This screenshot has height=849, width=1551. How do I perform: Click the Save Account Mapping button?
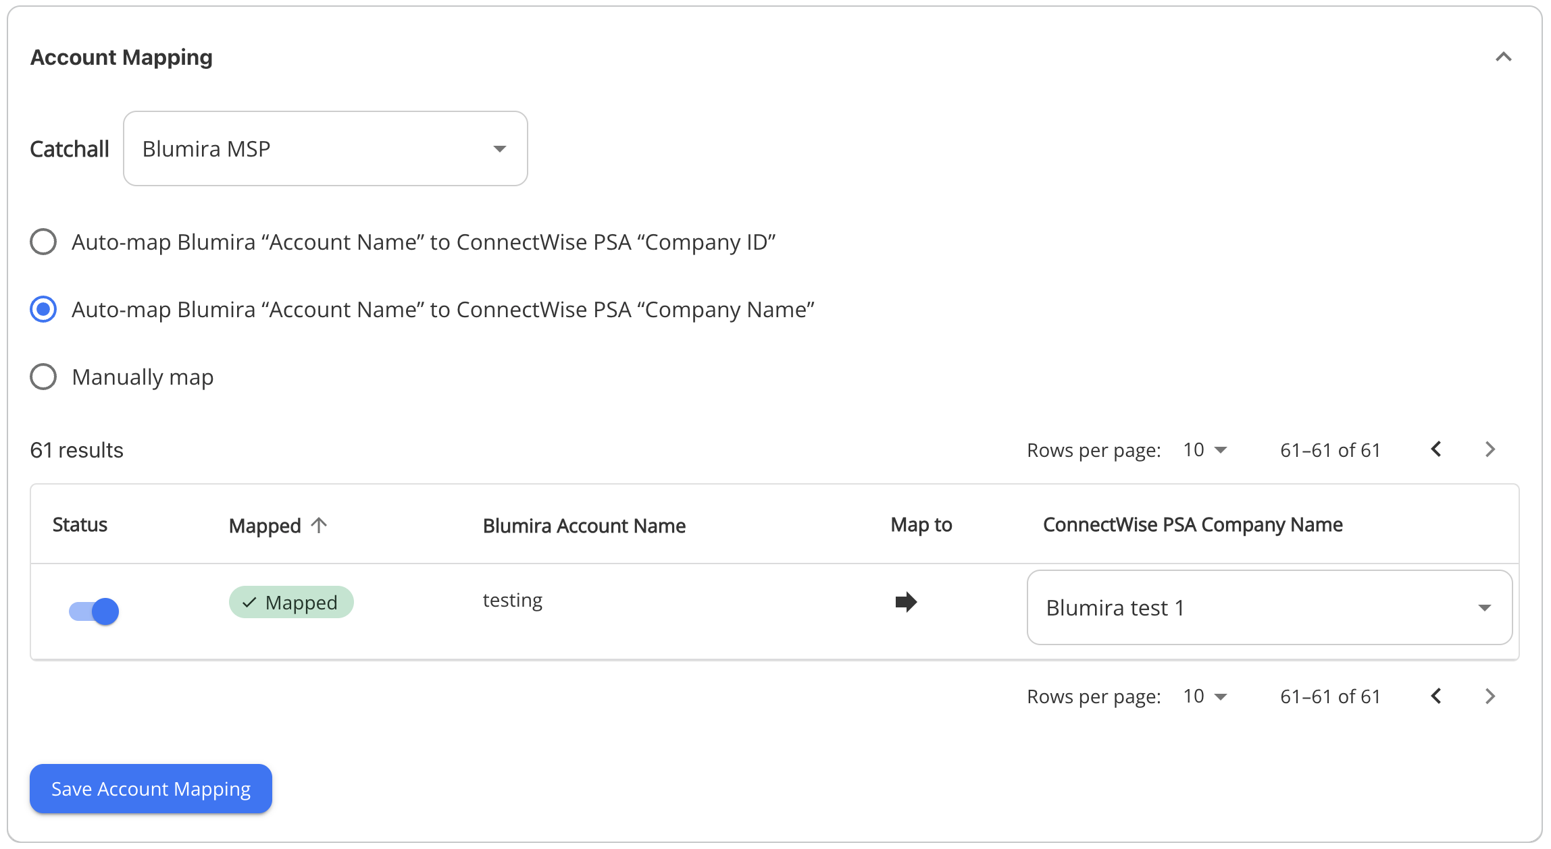151,788
